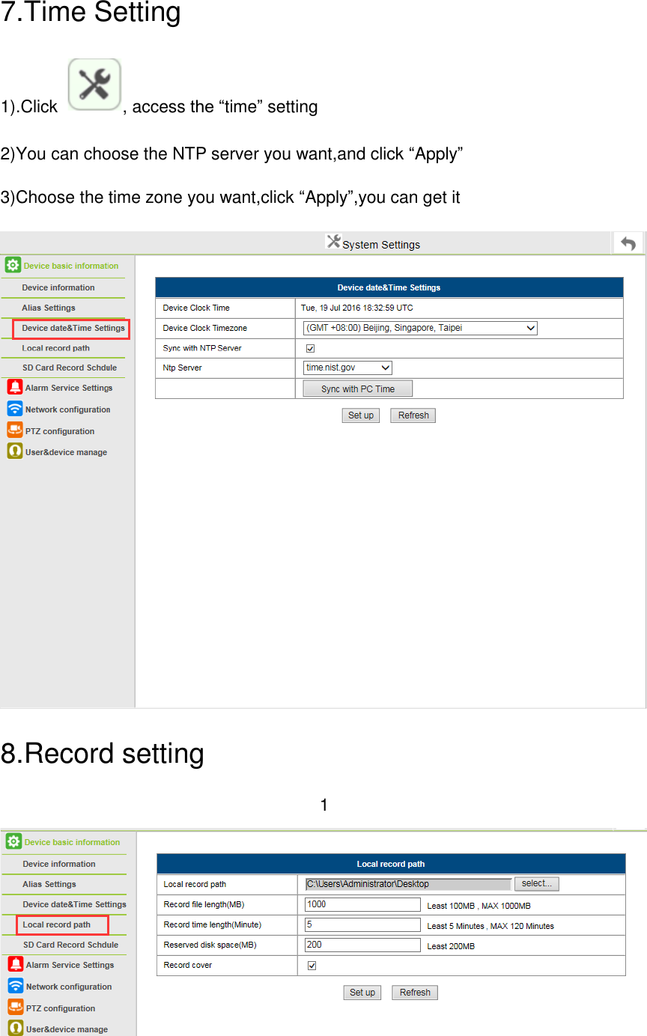Click the PTZ configuration icon

point(14,430)
